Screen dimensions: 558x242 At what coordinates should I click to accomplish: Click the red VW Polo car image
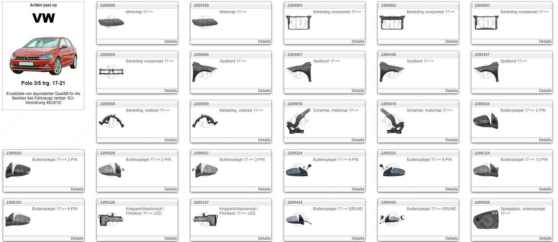[43, 55]
